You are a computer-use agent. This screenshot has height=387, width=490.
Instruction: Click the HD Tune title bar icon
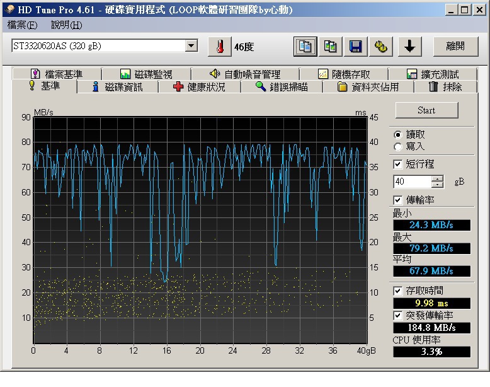[8, 10]
